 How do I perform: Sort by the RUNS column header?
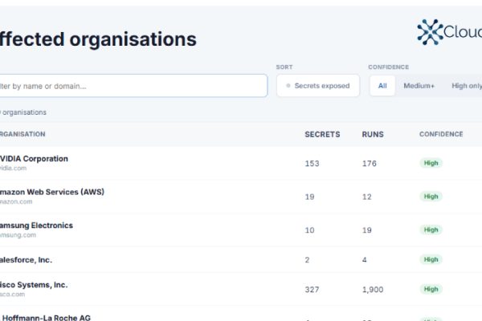click(373, 134)
